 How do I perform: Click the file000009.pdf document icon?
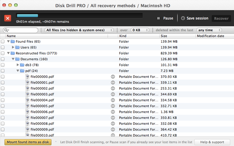point(27,129)
